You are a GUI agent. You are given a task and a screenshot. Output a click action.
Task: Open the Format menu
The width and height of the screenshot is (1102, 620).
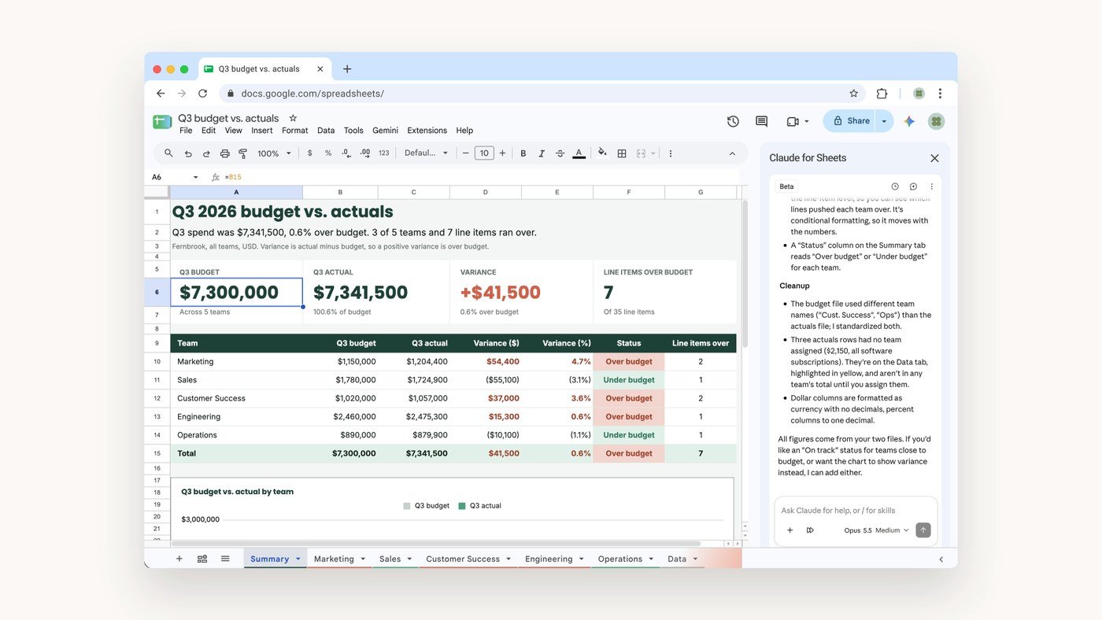coord(295,131)
